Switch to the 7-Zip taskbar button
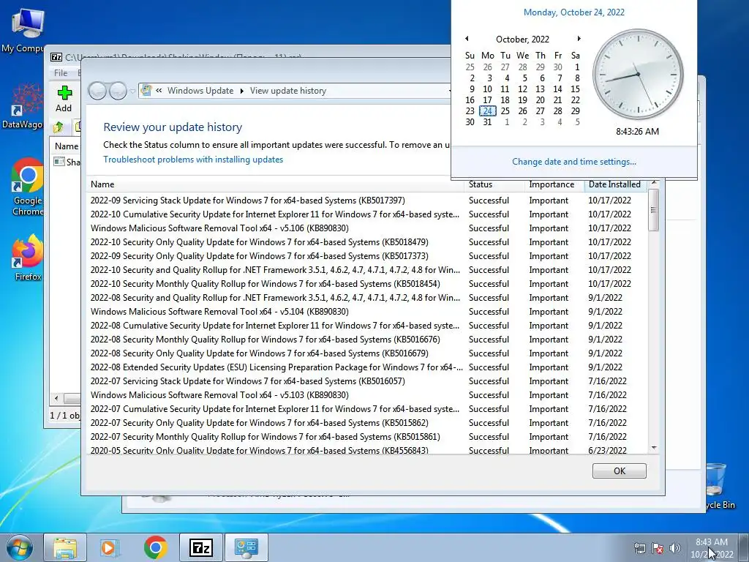 201,547
